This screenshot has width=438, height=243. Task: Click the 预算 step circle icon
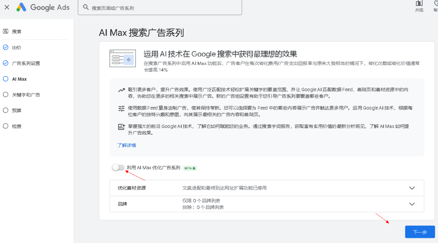pos(6,110)
